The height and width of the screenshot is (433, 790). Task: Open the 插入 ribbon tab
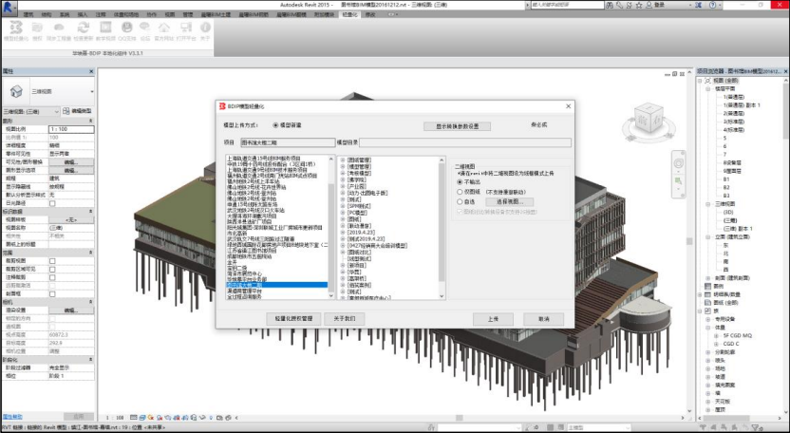pyautogui.click(x=83, y=14)
